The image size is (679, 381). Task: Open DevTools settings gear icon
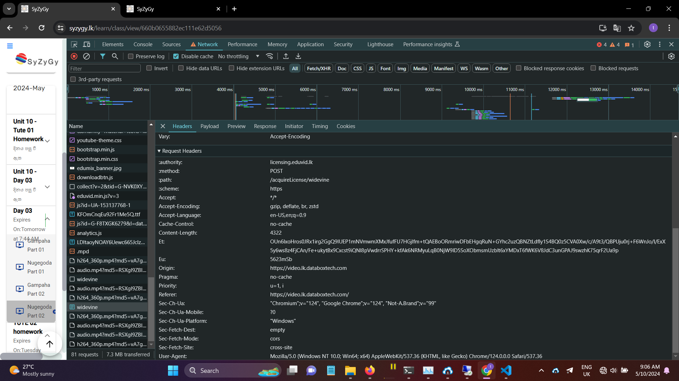[x=647, y=44]
